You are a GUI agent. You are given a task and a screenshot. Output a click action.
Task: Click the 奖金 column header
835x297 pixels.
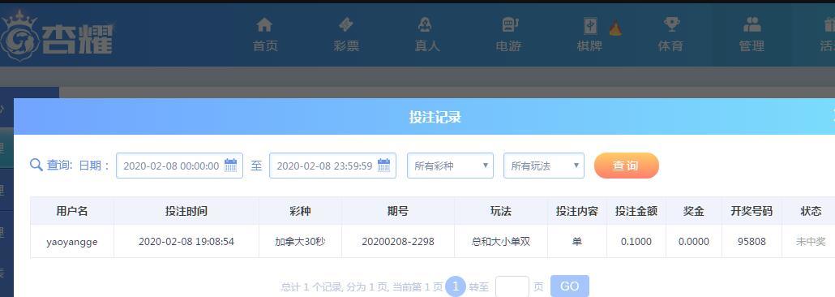click(x=693, y=211)
